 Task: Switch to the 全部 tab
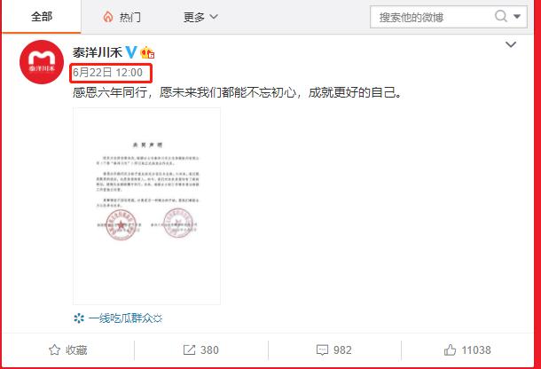pyautogui.click(x=42, y=17)
